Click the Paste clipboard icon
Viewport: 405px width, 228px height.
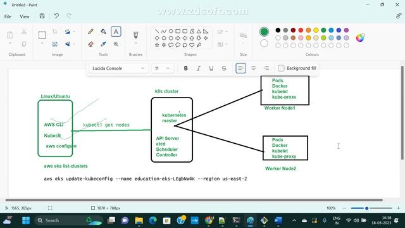click(x=10, y=35)
